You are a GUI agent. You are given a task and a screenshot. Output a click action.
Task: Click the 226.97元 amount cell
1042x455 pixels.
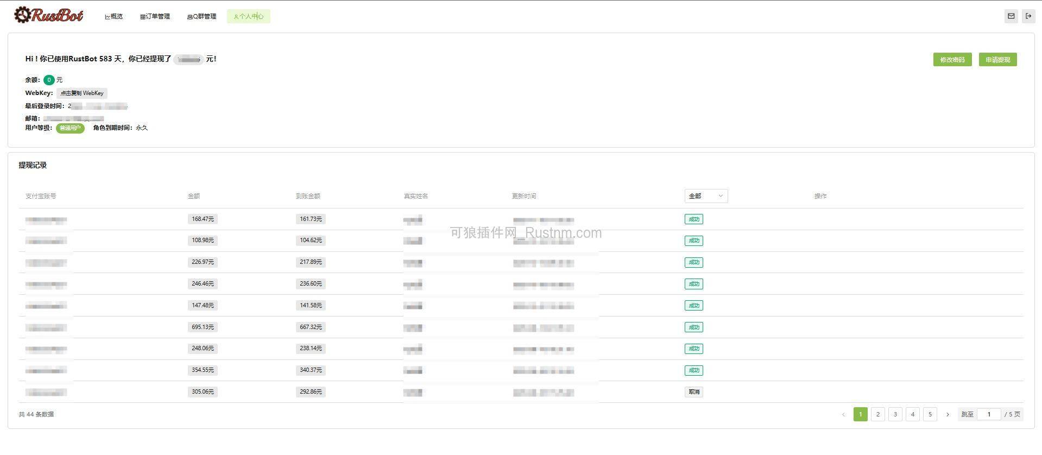point(203,262)
